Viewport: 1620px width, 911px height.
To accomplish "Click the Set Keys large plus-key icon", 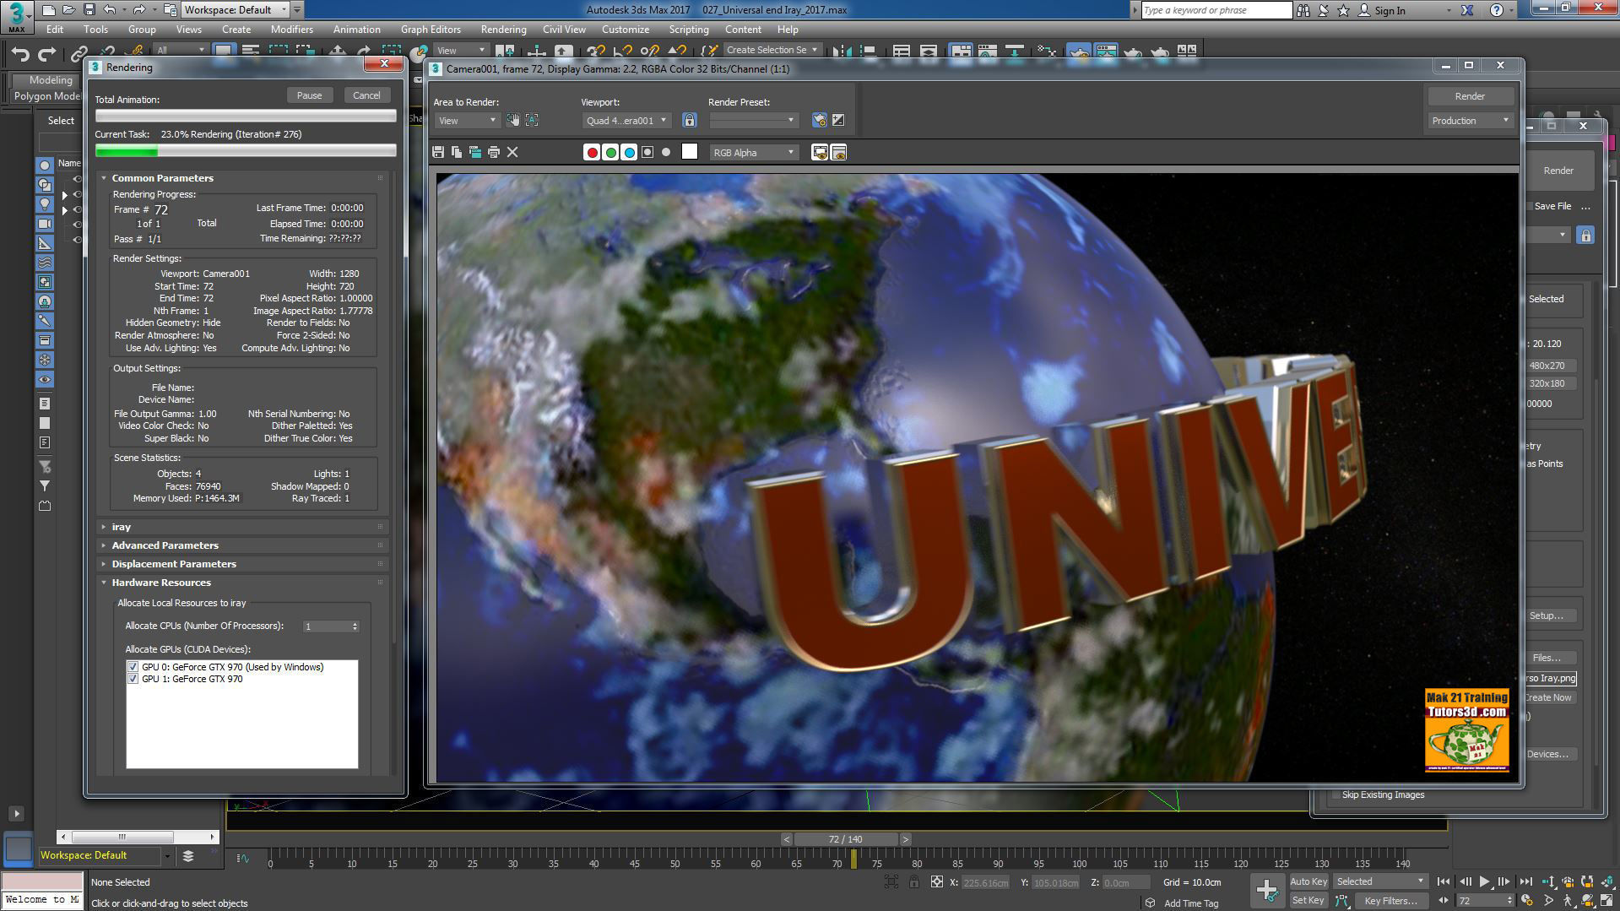I will (x=1266, y=889).
